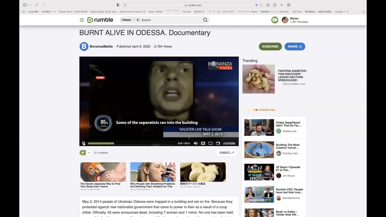This screenshot has height=217, width=386.
Task: Open Google マップ bookmark
Action: (342, 12)
